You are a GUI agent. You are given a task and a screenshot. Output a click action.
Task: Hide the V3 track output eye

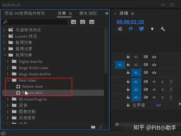(x=154, y=57)
